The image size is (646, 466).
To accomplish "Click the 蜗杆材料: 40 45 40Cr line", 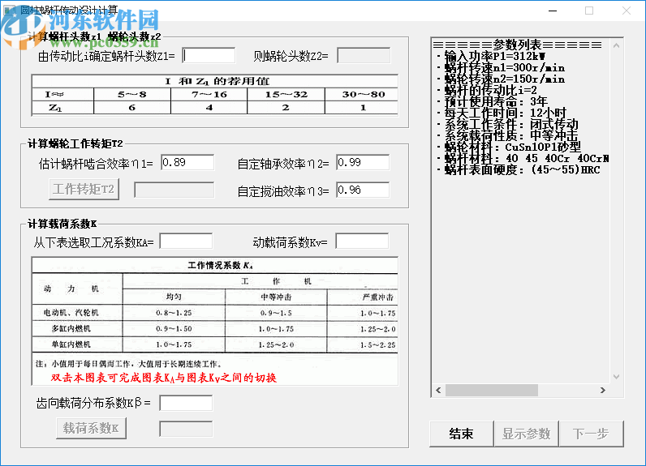I will tap(523, 158).
